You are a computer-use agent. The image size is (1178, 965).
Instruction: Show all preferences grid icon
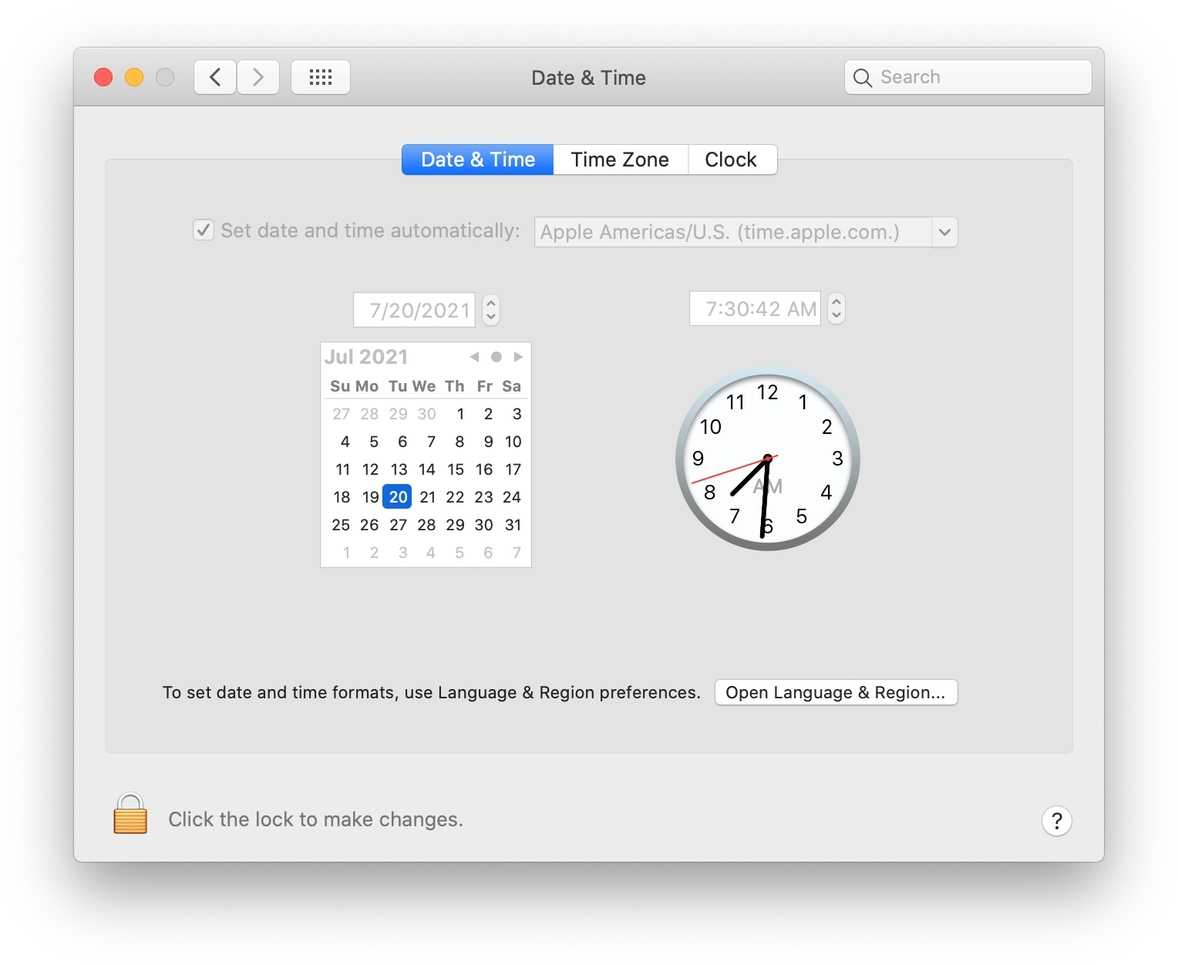[x=321, y=77]
